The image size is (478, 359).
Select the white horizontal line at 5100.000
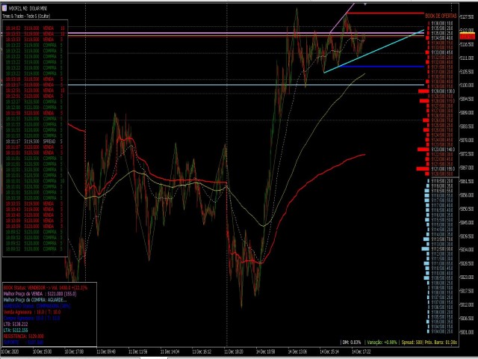point(246,85)
